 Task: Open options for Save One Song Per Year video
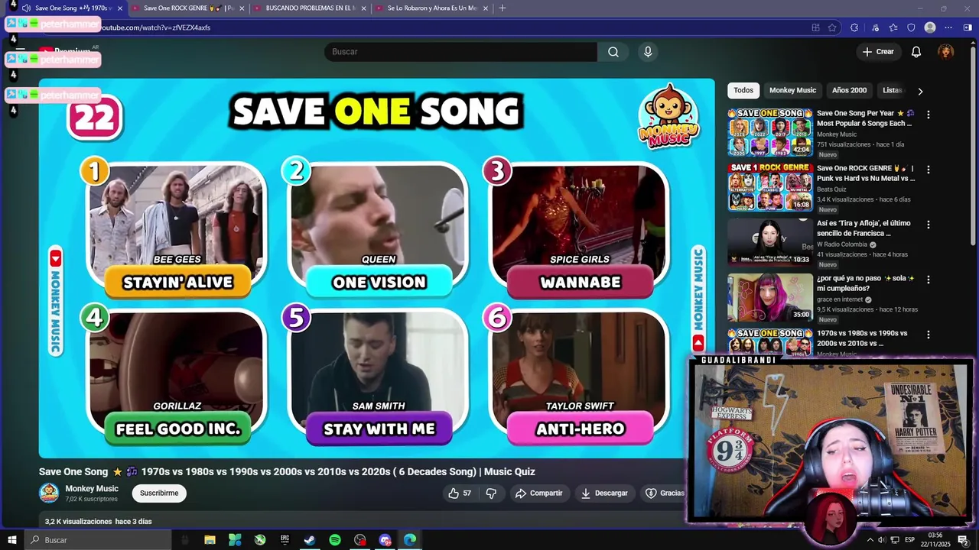[929, 115]
